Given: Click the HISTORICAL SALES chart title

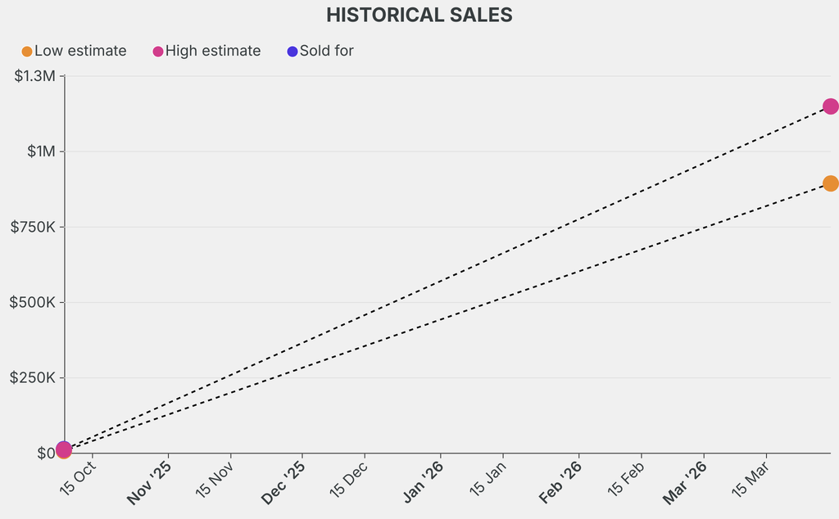Looking at the screenshot, I should 419,15.
